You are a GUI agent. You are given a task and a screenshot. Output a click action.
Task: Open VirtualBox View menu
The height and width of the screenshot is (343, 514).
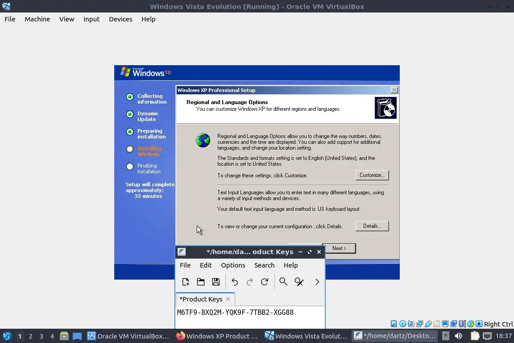66,19
